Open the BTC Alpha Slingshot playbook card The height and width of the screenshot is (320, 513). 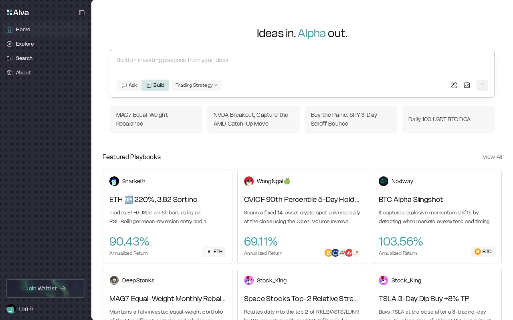(x=436, y=216)
